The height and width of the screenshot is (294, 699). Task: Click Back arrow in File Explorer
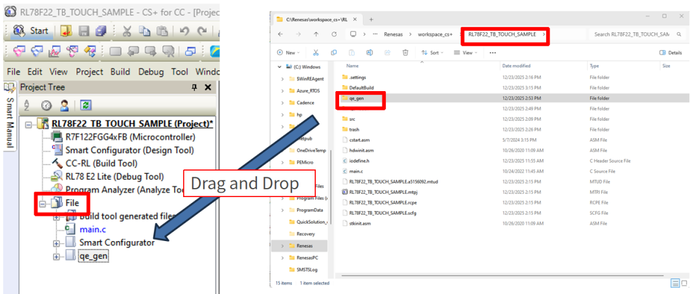[x=280, y=34]
